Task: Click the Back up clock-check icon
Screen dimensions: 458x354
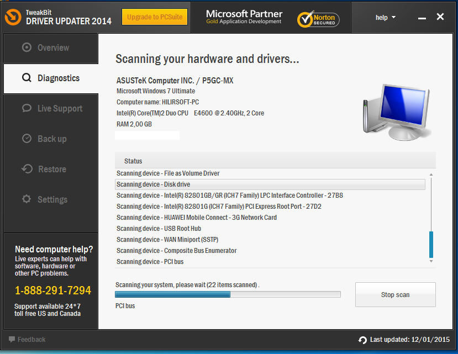Action: [27, 139]
